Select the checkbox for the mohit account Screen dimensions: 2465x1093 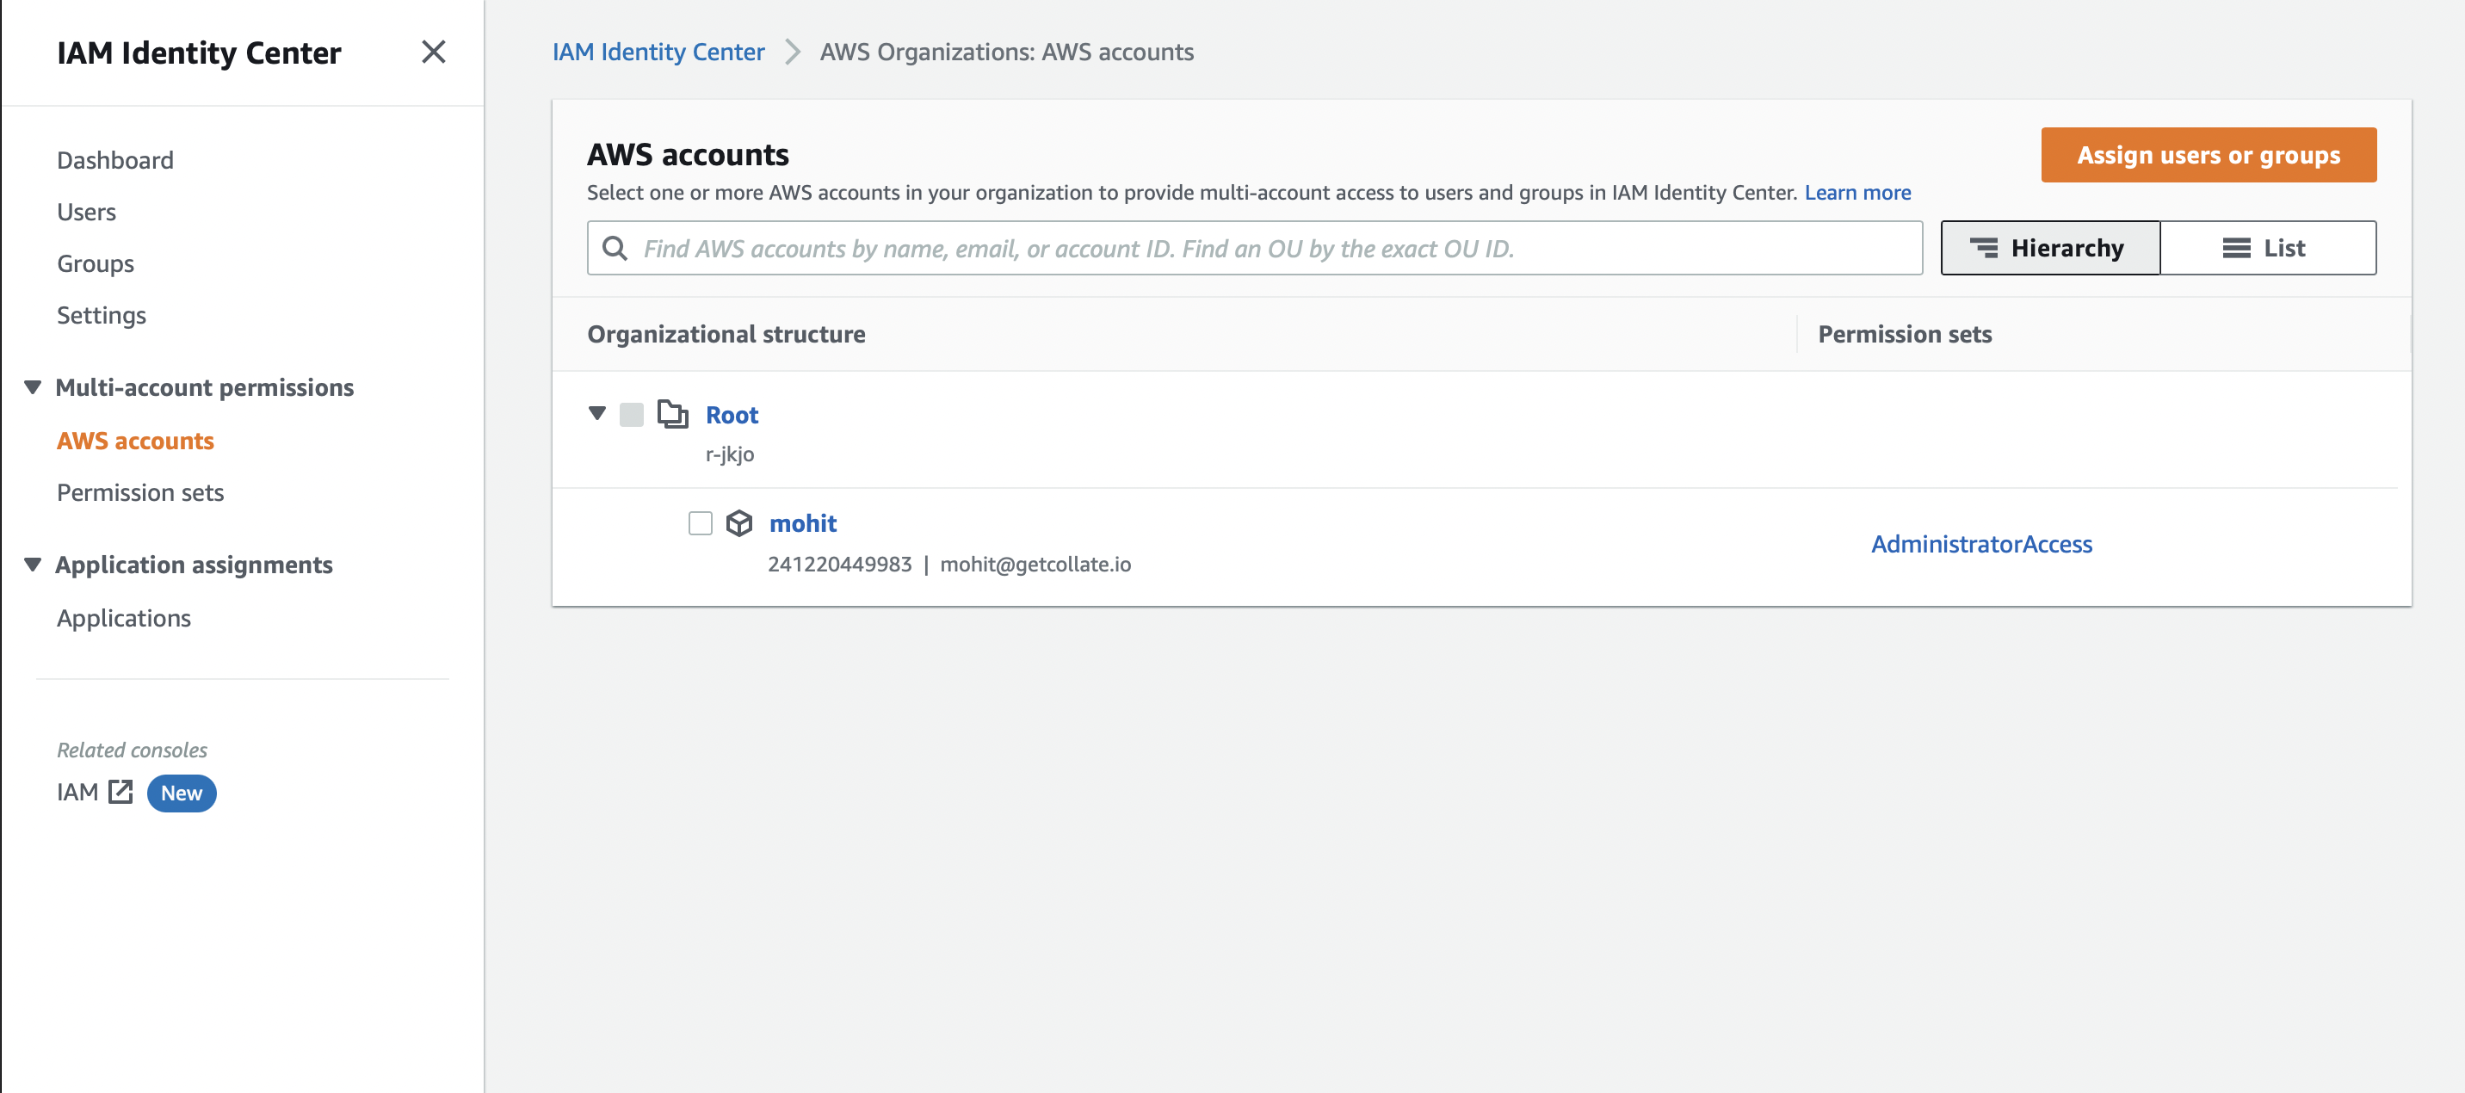pyautogui.click(x=701, y=522)
